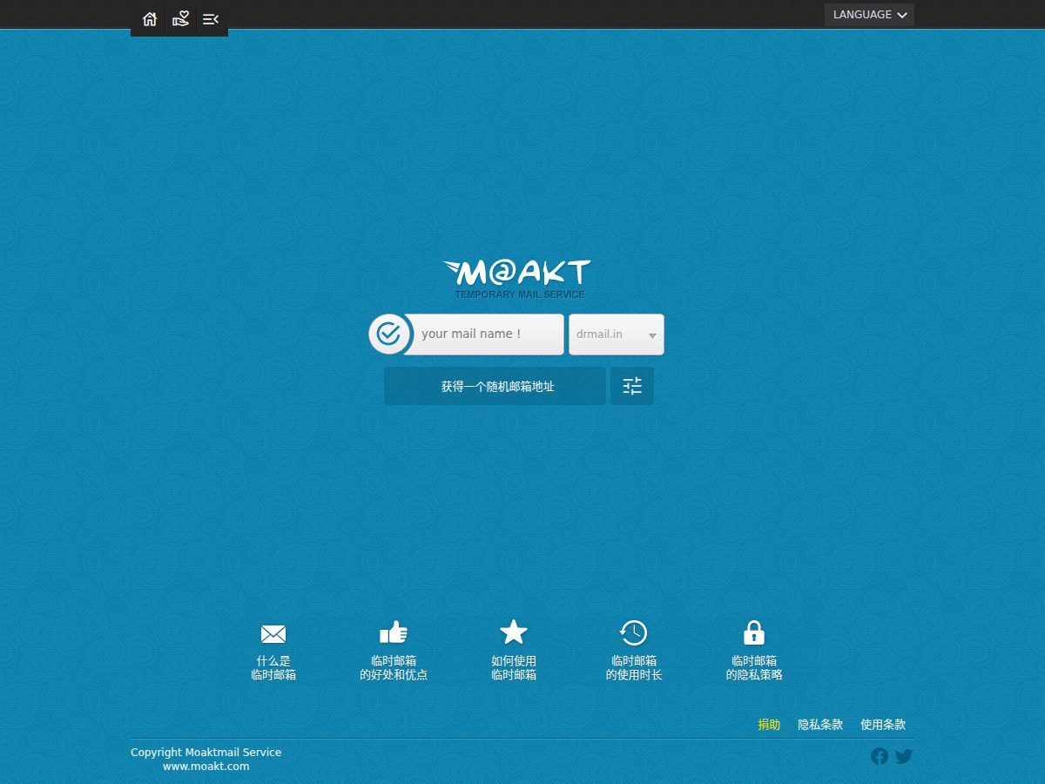Screen dimensions: 1045x784
Task: Open advanced settings sliders icon
Action: coord(632,386)
